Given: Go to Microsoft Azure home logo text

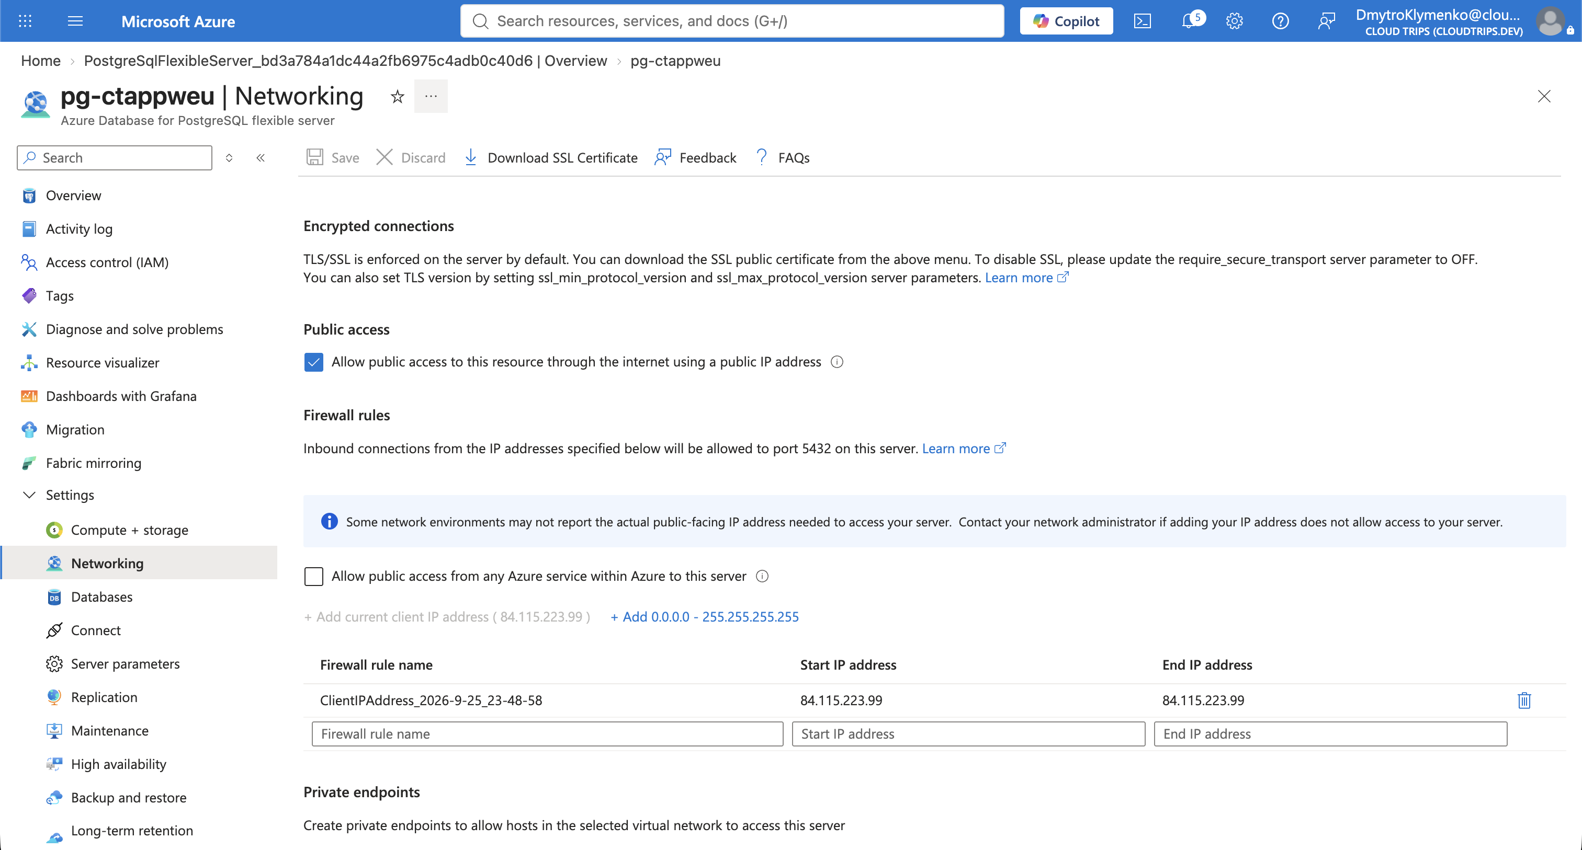Looking at the screenshot, I should 178,21.
